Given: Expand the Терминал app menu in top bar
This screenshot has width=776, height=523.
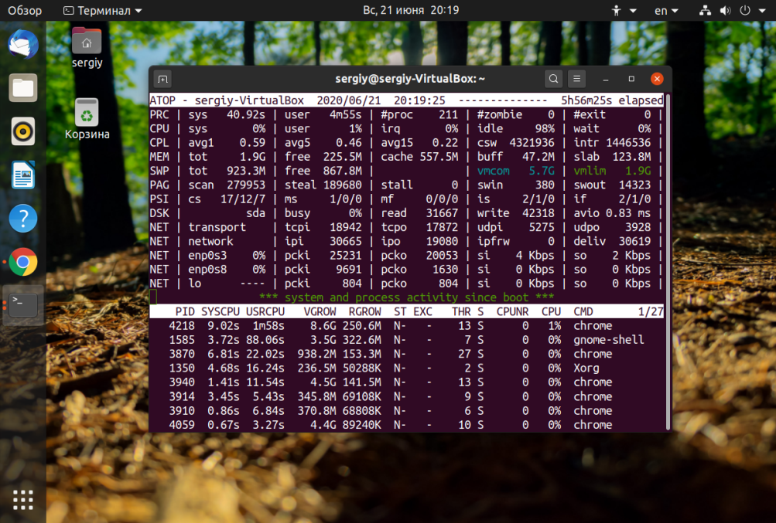Looking at the screenshot, I should pyautogui.click(x=103, y=11).
